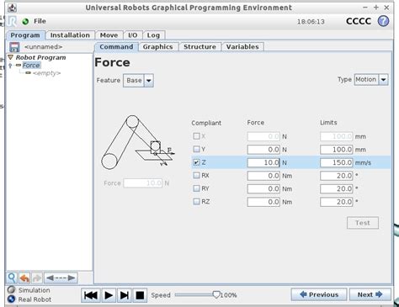Enable compliance on RY axis
Image resolution: width=399 pixels, height=307 pixels.
[x=196, y=188]
